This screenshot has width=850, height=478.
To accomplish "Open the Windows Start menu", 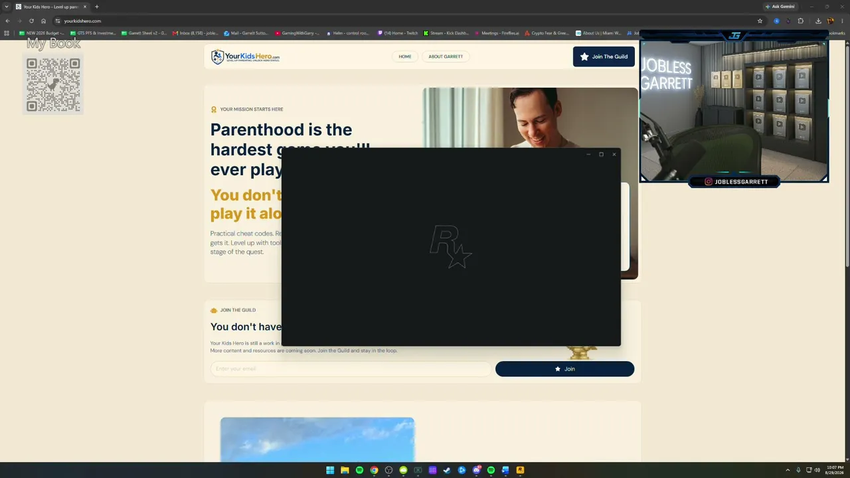I will [330, 470].
